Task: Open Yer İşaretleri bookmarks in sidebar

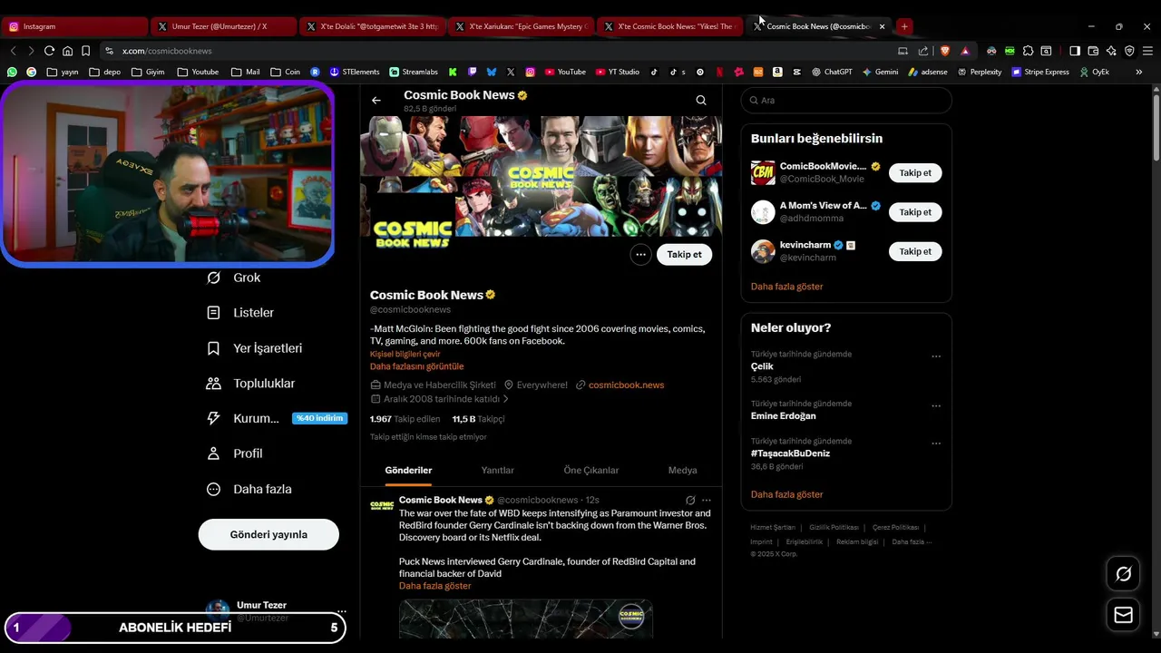Action: tap(254, 348)
